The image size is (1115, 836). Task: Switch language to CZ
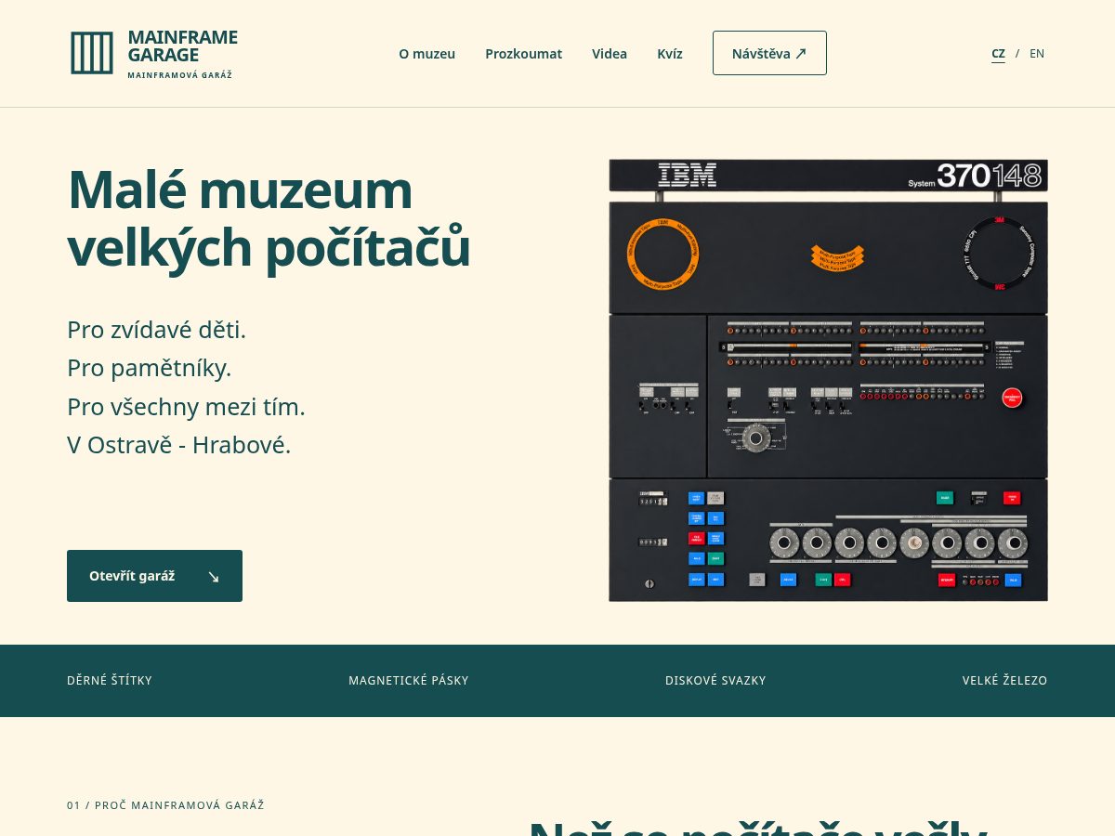[998, 54]
